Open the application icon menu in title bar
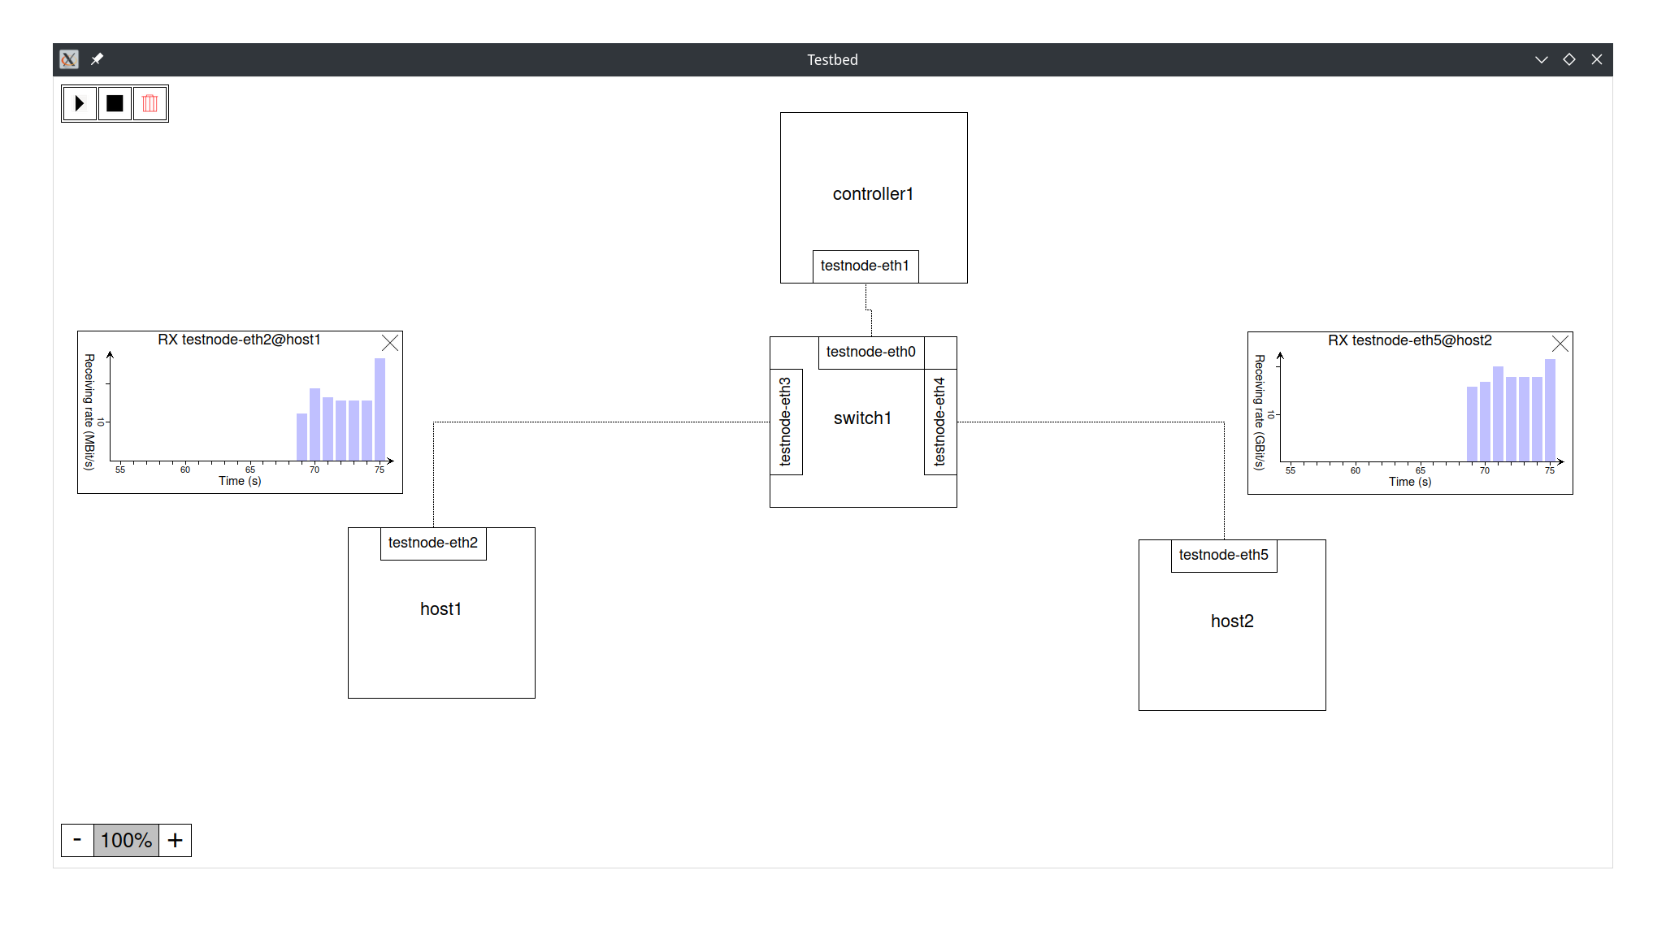This screenshot has height=931, width=1666. (69, 59)
